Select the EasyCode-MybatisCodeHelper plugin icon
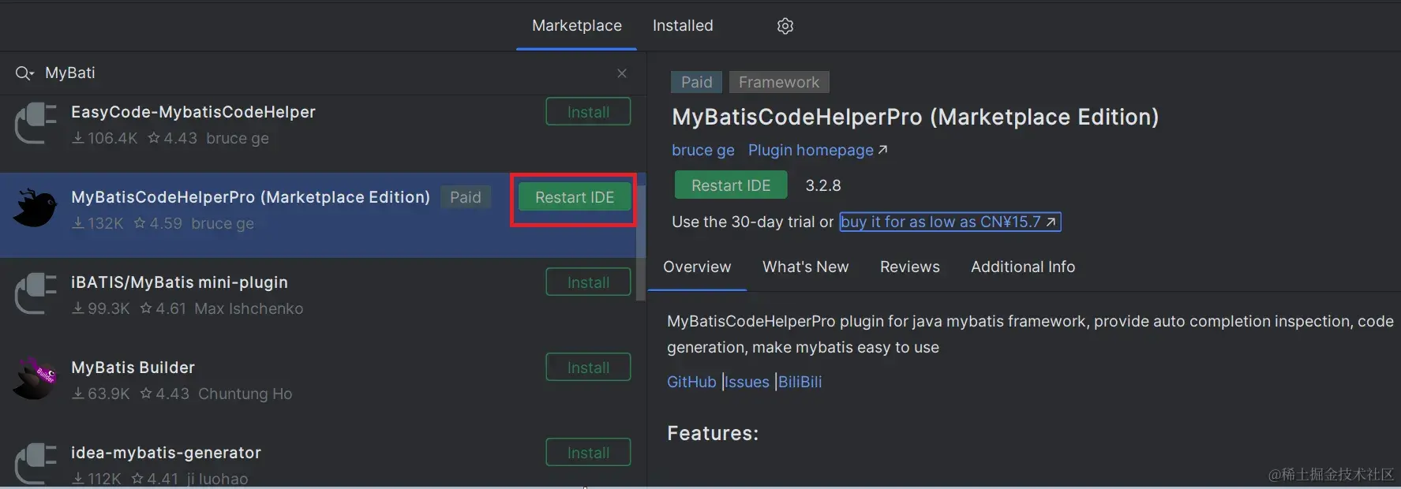 pos(36,125)
